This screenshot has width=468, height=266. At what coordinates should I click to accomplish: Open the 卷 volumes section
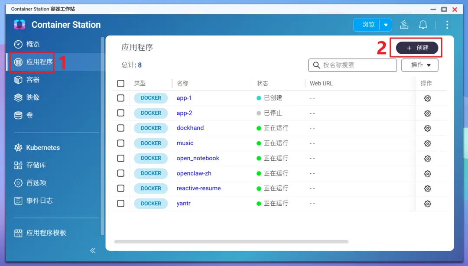(x=29, y=115)
